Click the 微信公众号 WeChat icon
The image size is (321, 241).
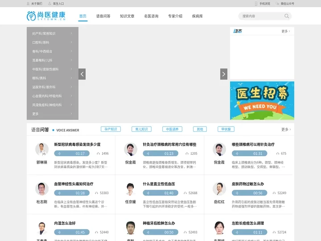point(277,4)
